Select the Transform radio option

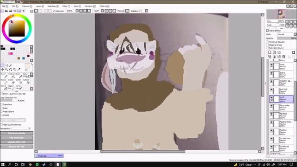[1, 104]
